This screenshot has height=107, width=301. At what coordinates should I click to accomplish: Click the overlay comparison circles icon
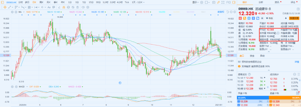coord(83,7)
